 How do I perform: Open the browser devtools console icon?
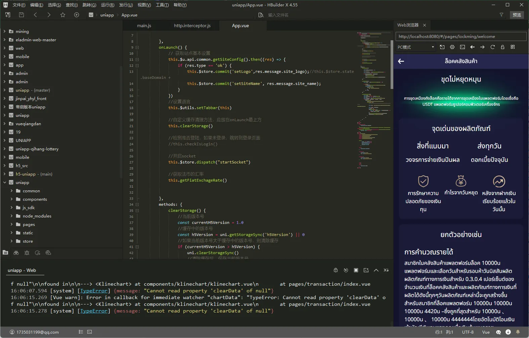coord(462,47)
